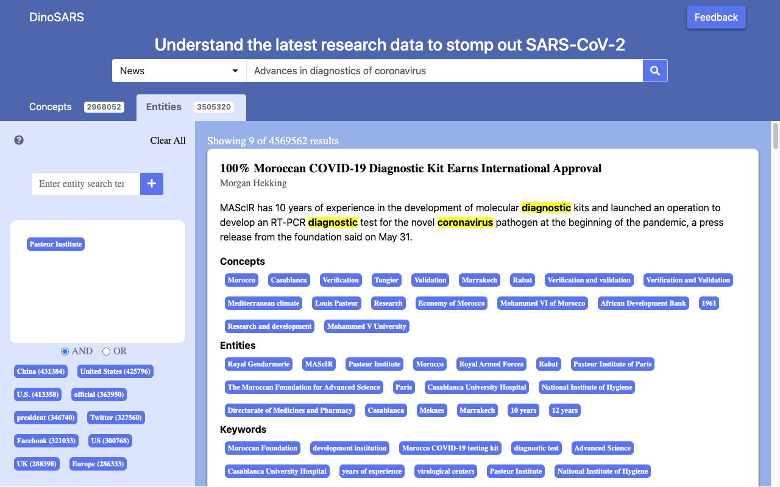Click the Royal Gendarmerie entity tag
This screenshot has width=780, height=487.
click(258, 364)
